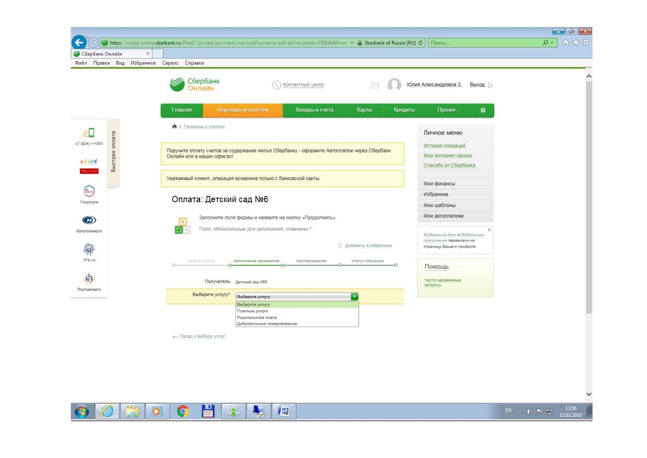Click the breadcrumb home icon
The width and height of the screenshot is (647, 458).
point(174,127)
